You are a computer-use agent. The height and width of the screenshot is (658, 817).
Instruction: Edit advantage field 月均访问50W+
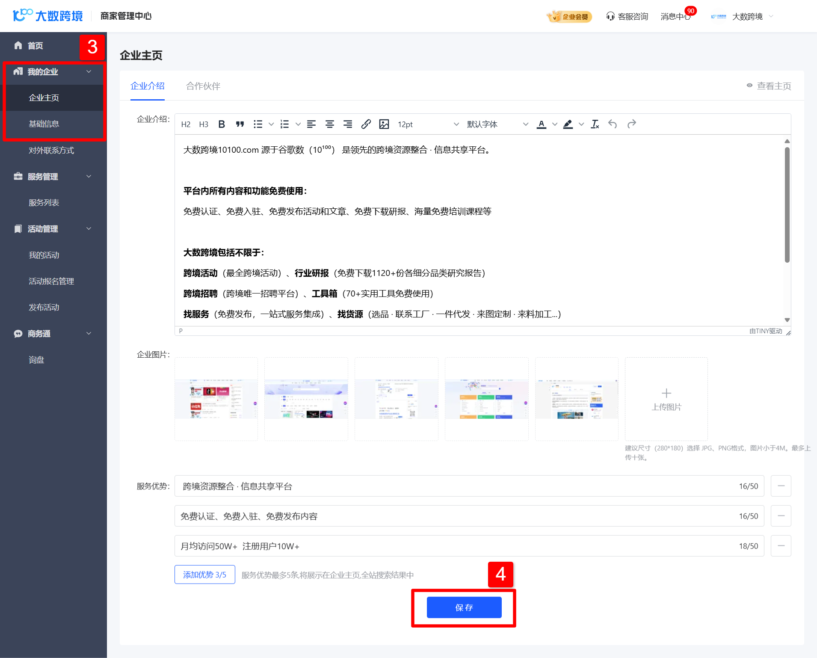tap(469, 546)
